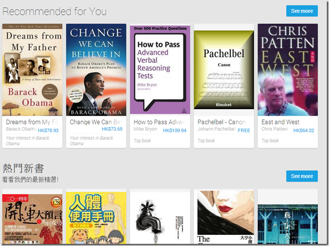
Task: Open the 人體使用手冊 book cover
Action: pos(96,218)
